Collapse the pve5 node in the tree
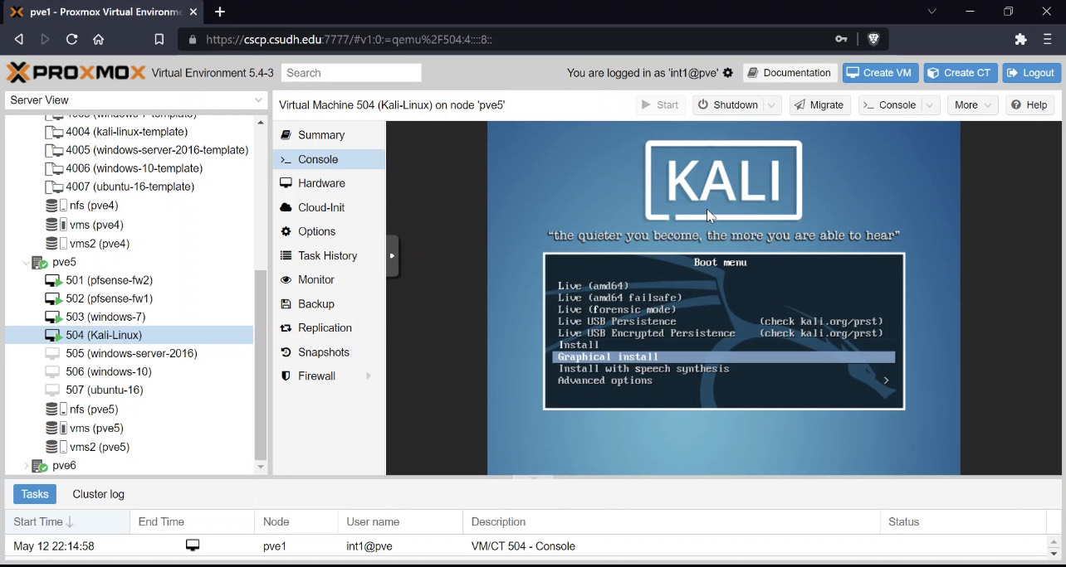 tap(27, 262)
